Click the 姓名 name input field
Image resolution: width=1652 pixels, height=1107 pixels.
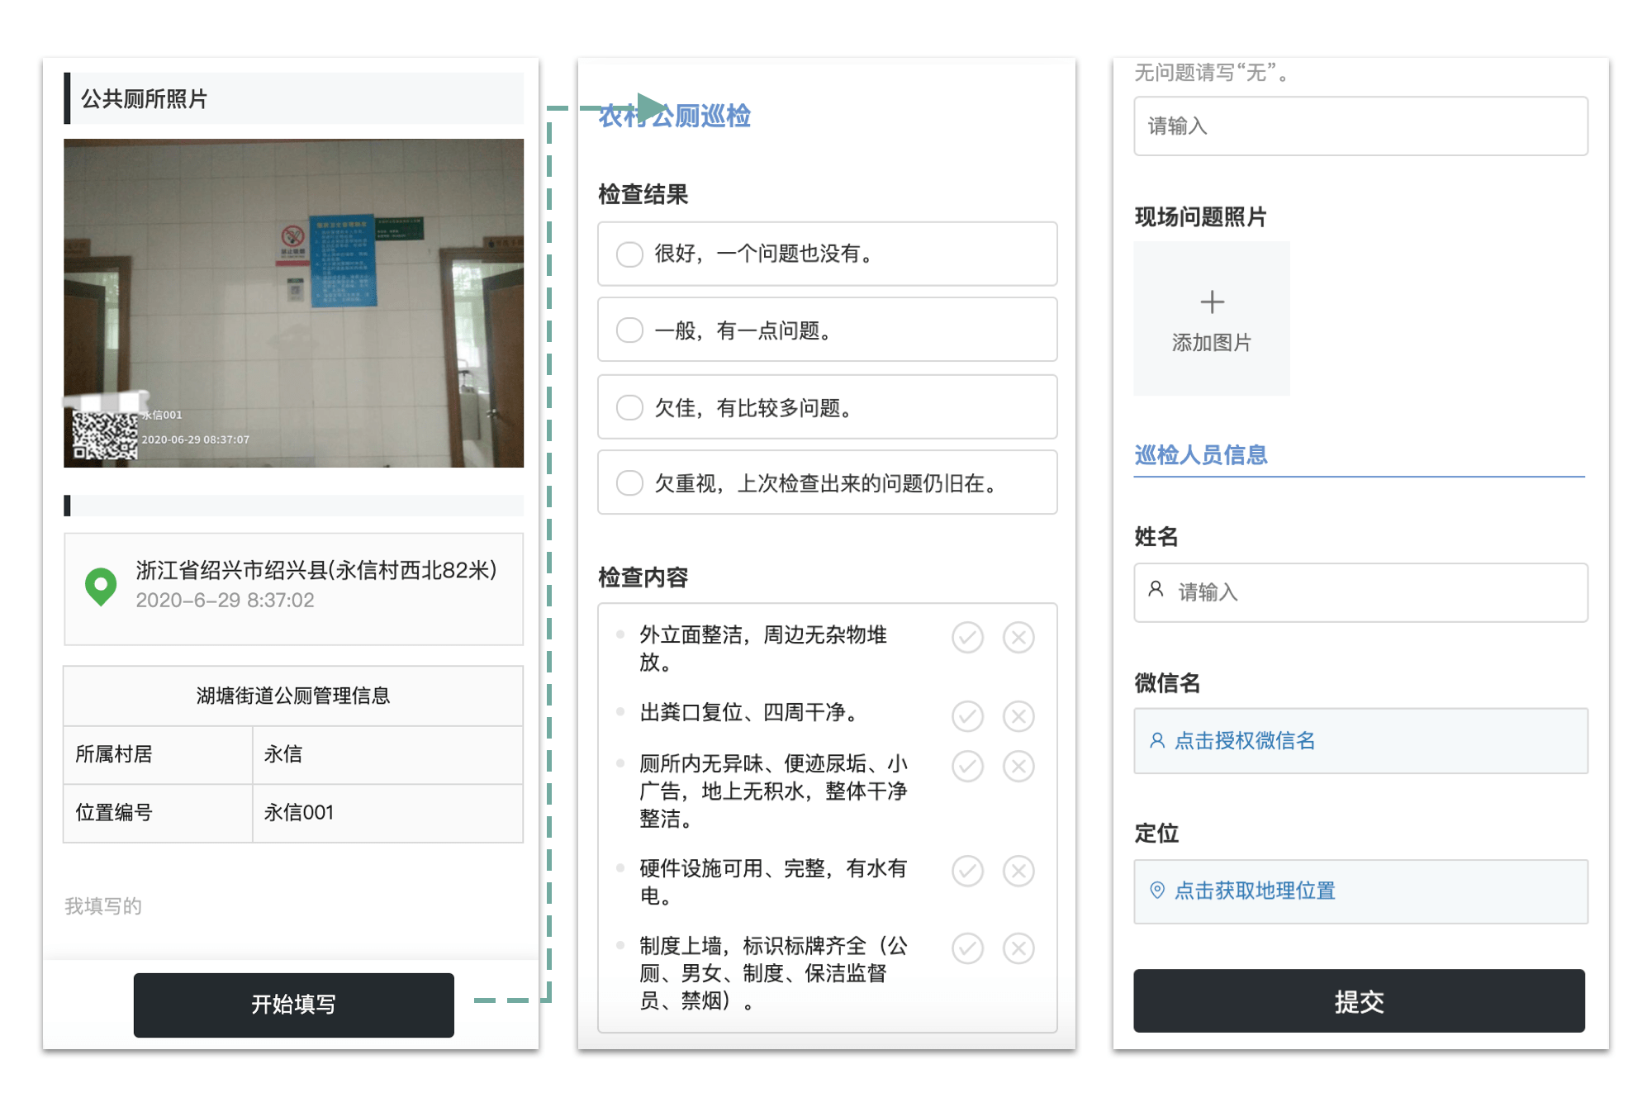pyautogui.click(x=1360, y=592)
